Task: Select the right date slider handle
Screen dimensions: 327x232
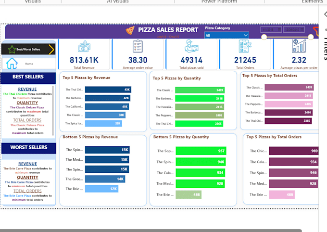Action: pos(311,37)
